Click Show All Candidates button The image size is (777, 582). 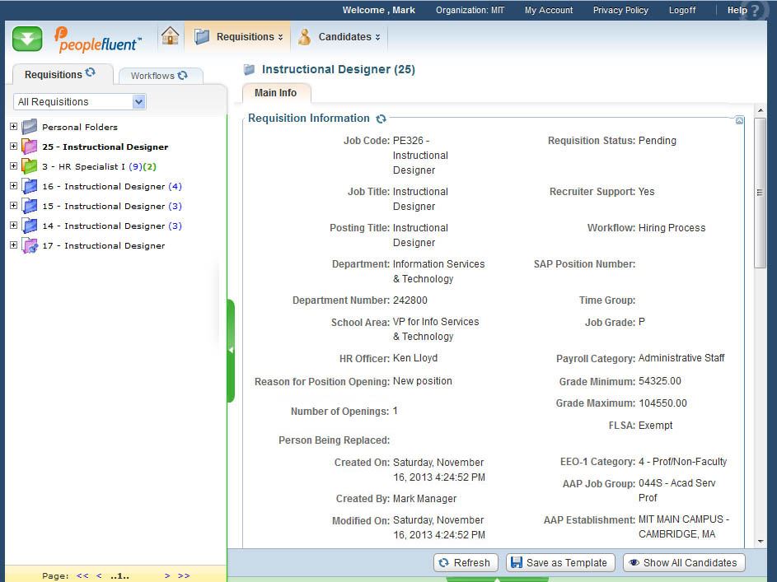(683, 562)
